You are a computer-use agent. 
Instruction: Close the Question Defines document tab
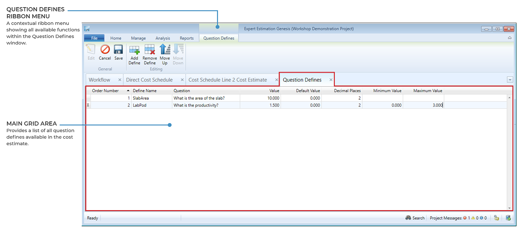pos(331,80)
